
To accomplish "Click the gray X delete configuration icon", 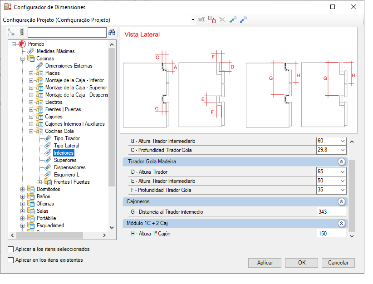I will (222, 20).
